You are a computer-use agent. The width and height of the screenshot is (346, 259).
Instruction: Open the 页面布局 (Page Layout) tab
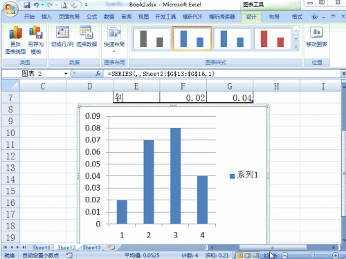point(69,17)
